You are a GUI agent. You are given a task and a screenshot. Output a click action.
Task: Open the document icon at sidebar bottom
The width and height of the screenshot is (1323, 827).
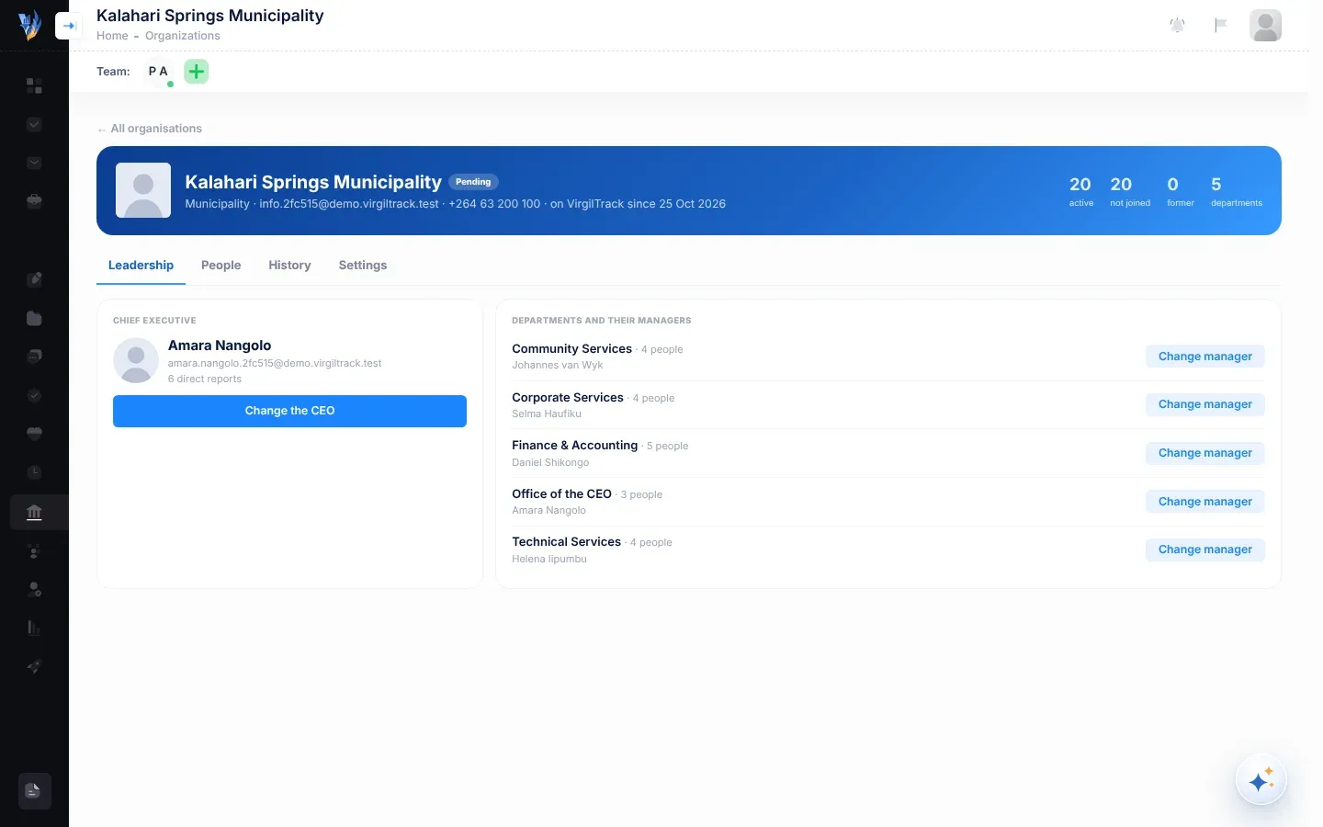34,791
